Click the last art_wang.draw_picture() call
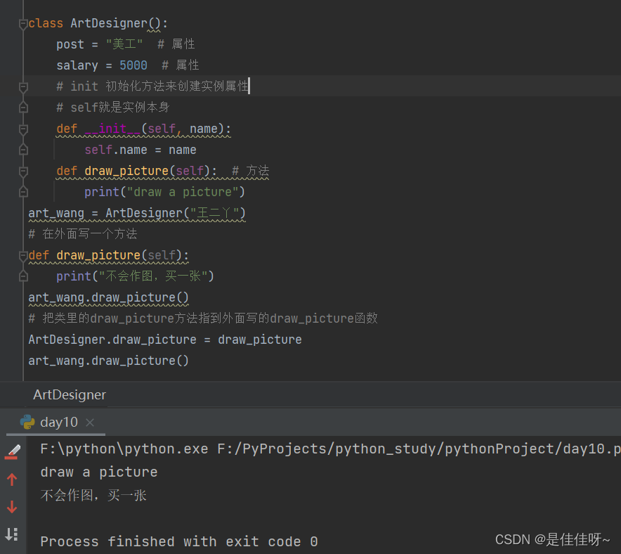 (108, 361)
